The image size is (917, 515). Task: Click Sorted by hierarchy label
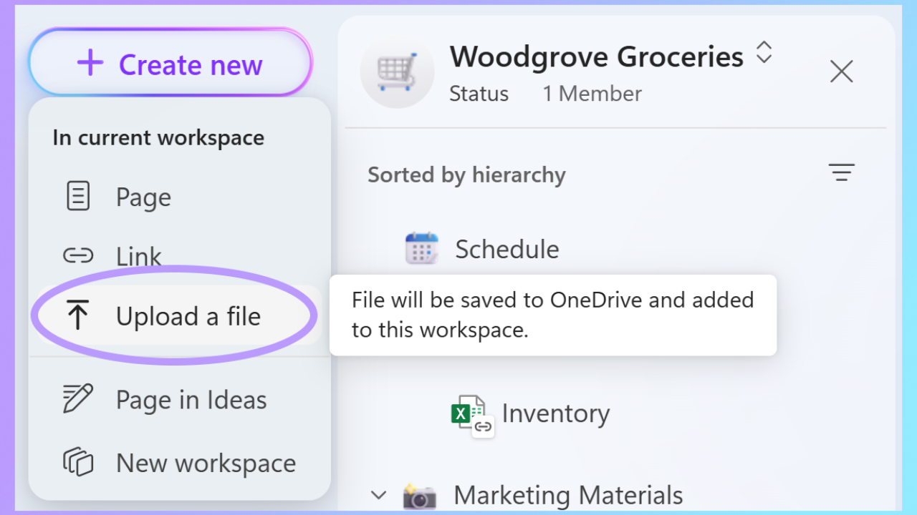466,175
